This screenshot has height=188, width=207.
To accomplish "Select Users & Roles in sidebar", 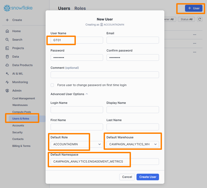I will (x=27, y=119).
